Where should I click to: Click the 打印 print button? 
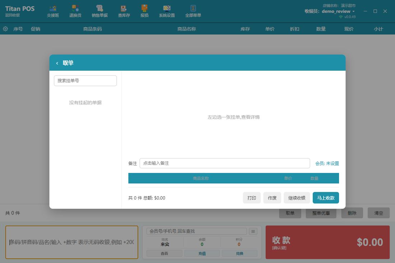[252, 198]
